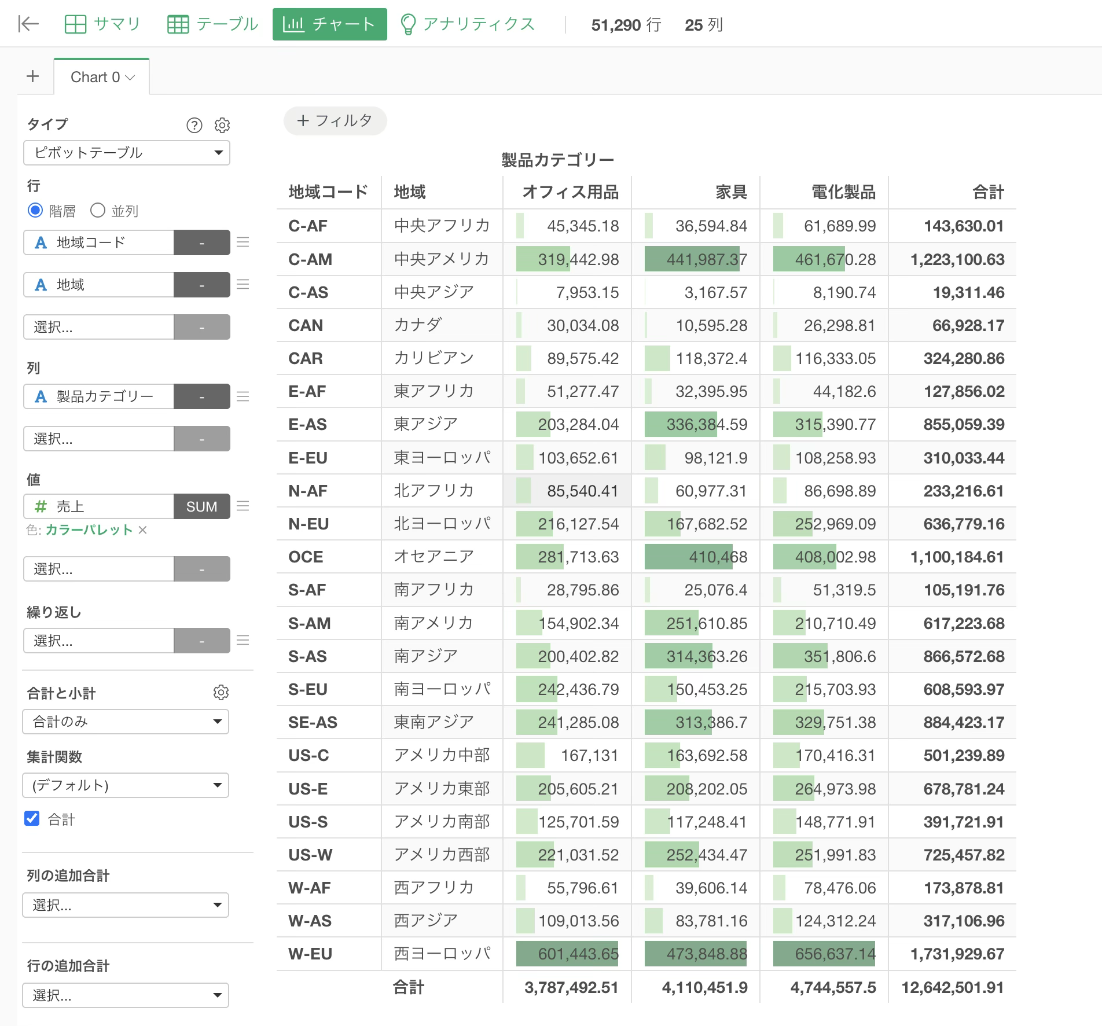Click the grand total 12,642,501.91

point(953,987)
